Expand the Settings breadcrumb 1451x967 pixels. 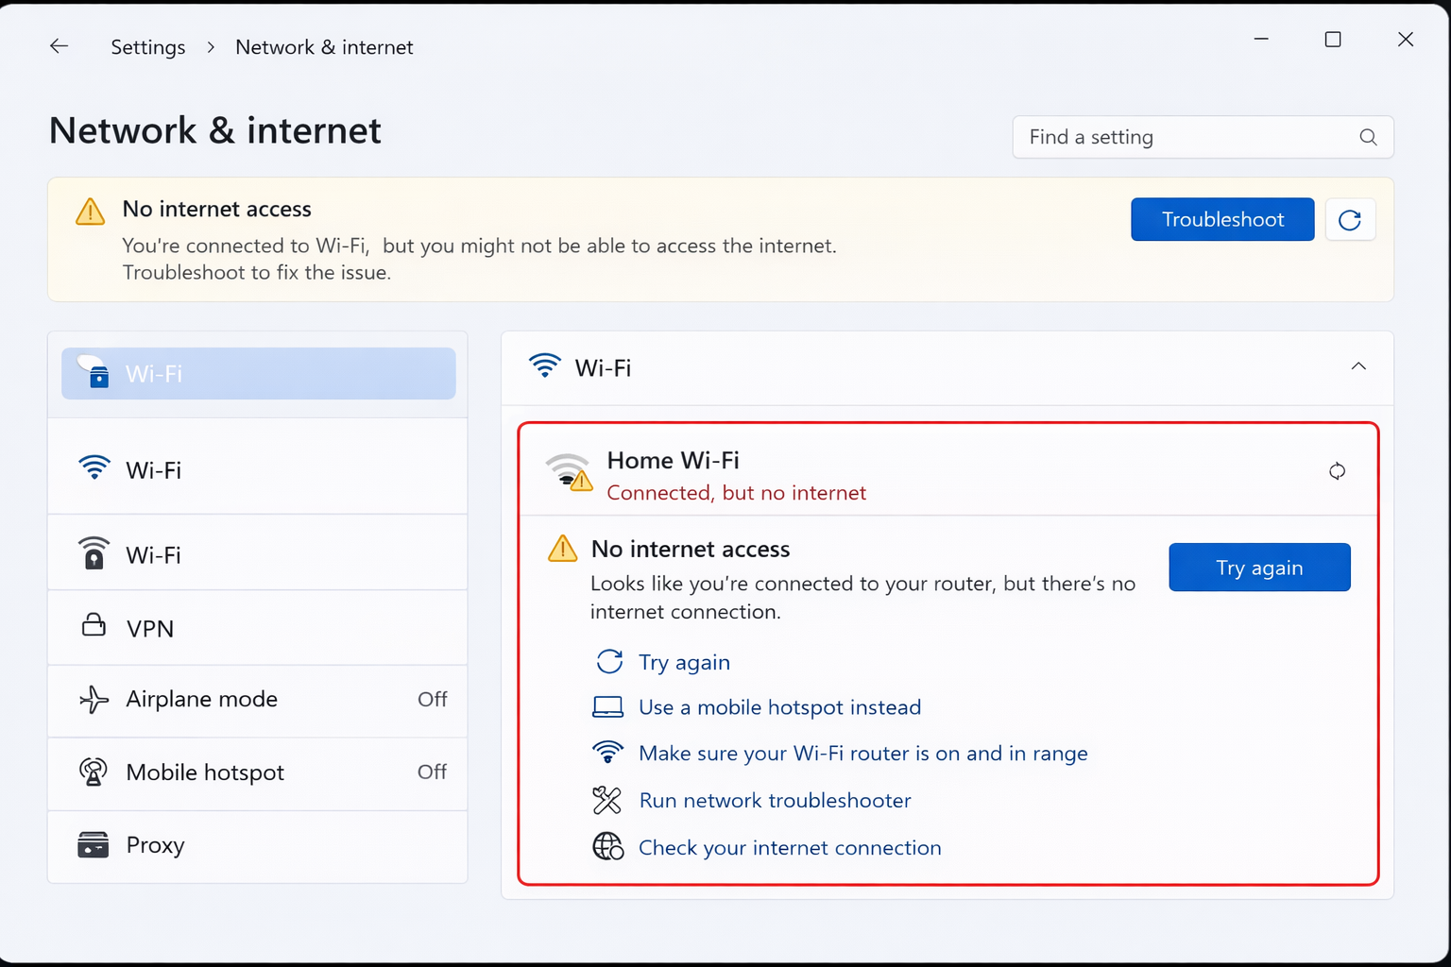pos(147,46)
